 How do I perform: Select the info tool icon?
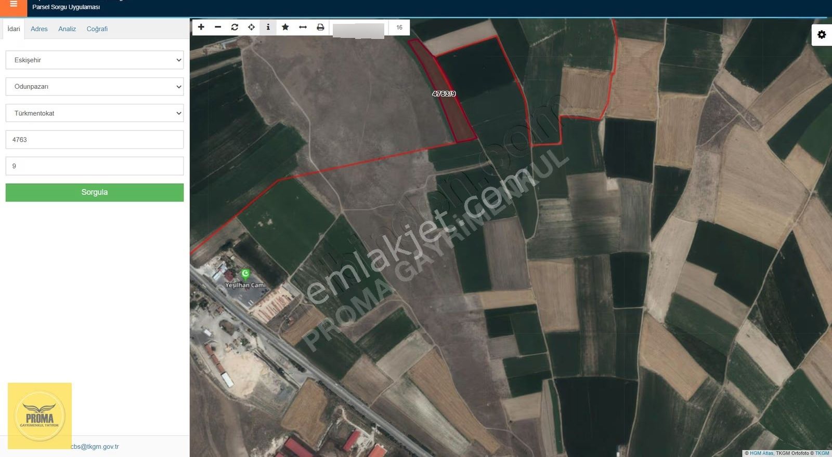pos(268,27)
